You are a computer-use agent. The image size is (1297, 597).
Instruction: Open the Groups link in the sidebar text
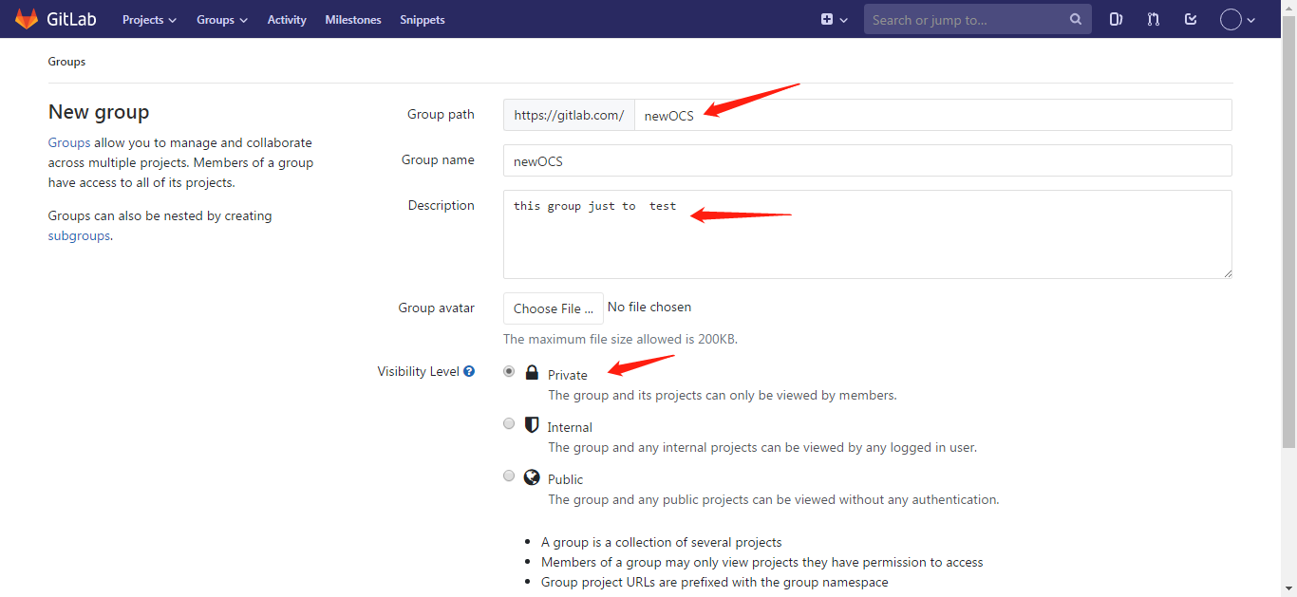click(x=66, y=141)
